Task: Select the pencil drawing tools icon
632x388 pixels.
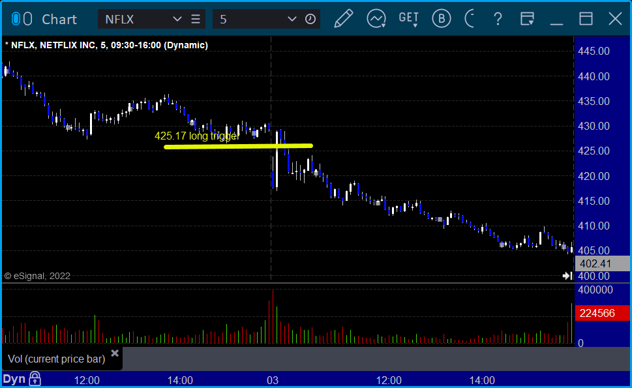Action: click(x=344, y=18)
